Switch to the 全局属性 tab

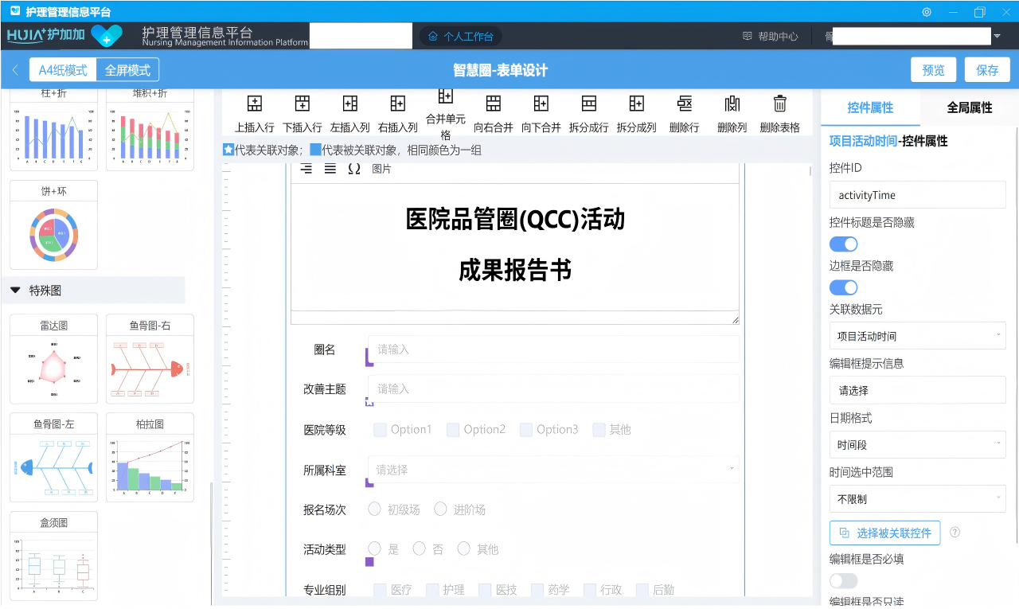click(969, 107)
